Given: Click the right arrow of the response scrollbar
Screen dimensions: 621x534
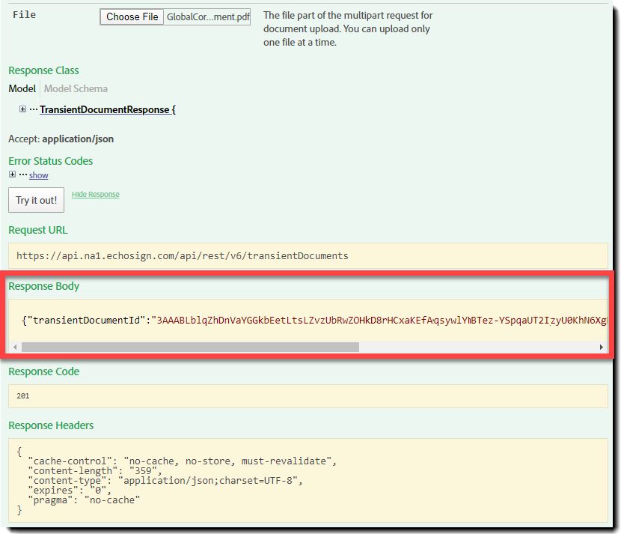Looking at the screenshot, I should click(602, 348).
